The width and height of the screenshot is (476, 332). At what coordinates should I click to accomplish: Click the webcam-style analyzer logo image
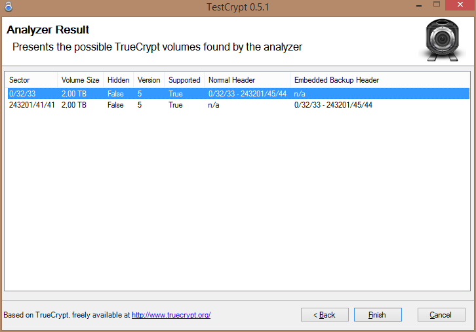pos(443,41)
